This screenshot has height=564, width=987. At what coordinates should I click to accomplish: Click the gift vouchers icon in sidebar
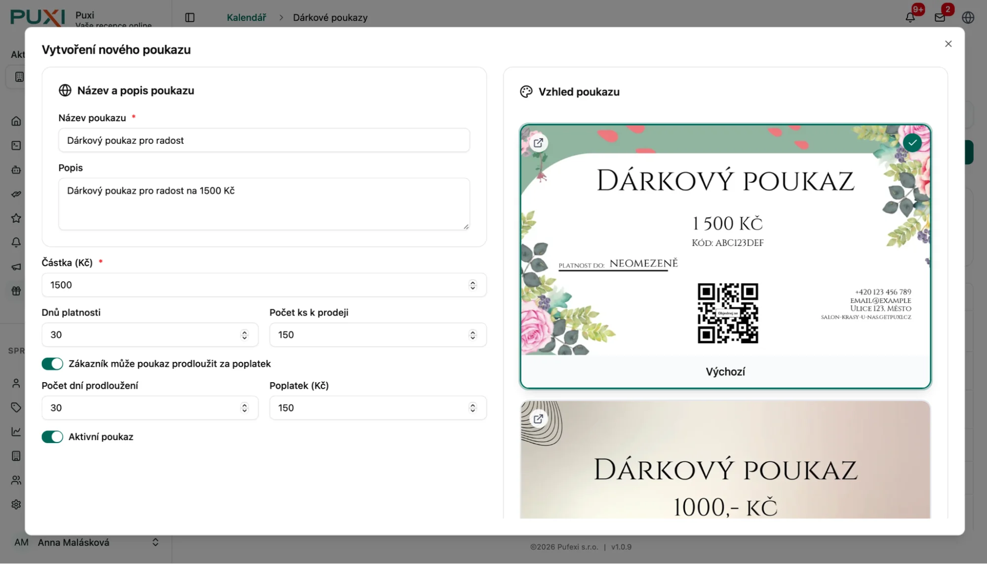[x=16, y=291]
